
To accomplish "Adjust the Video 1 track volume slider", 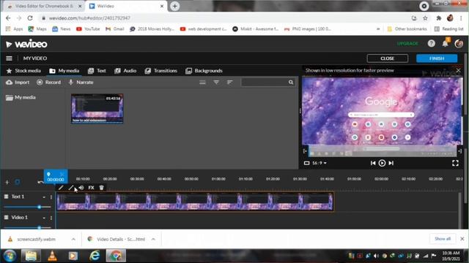I will (x=39, y=227).
